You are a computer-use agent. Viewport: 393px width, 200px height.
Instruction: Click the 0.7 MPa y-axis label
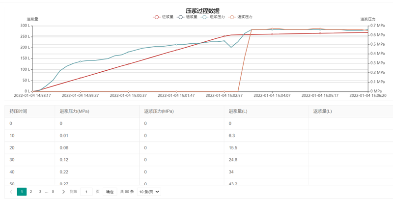tap(377, 26)
